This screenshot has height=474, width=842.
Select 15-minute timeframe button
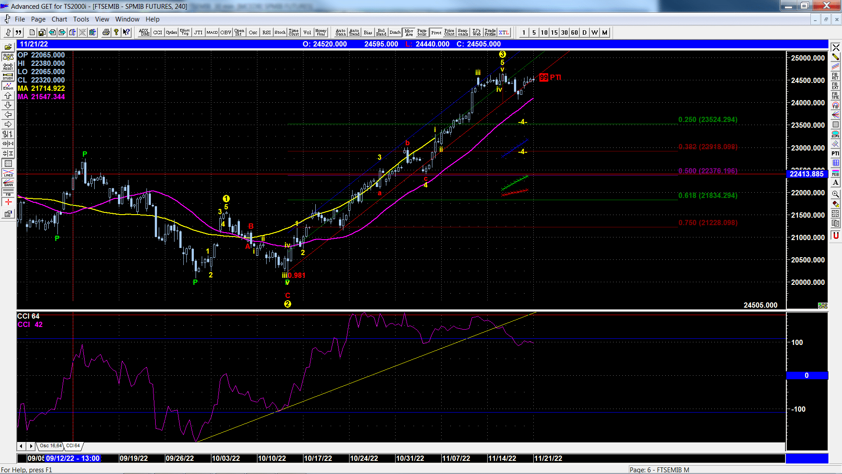point(554,32)
